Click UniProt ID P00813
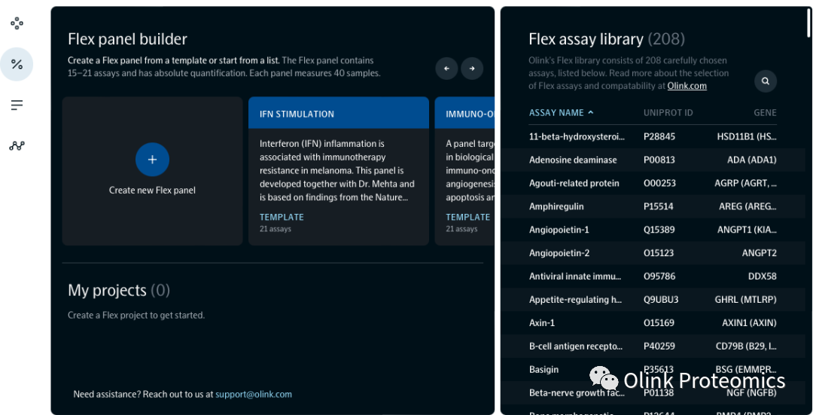This screenshot has width=813, height=415. pos(659,160)
